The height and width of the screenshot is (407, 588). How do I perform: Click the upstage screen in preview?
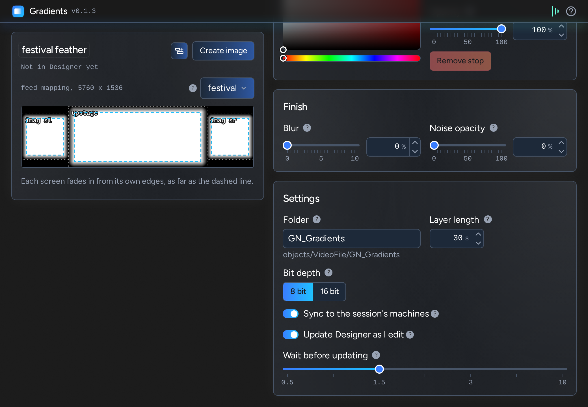click(x=138, y=137)
